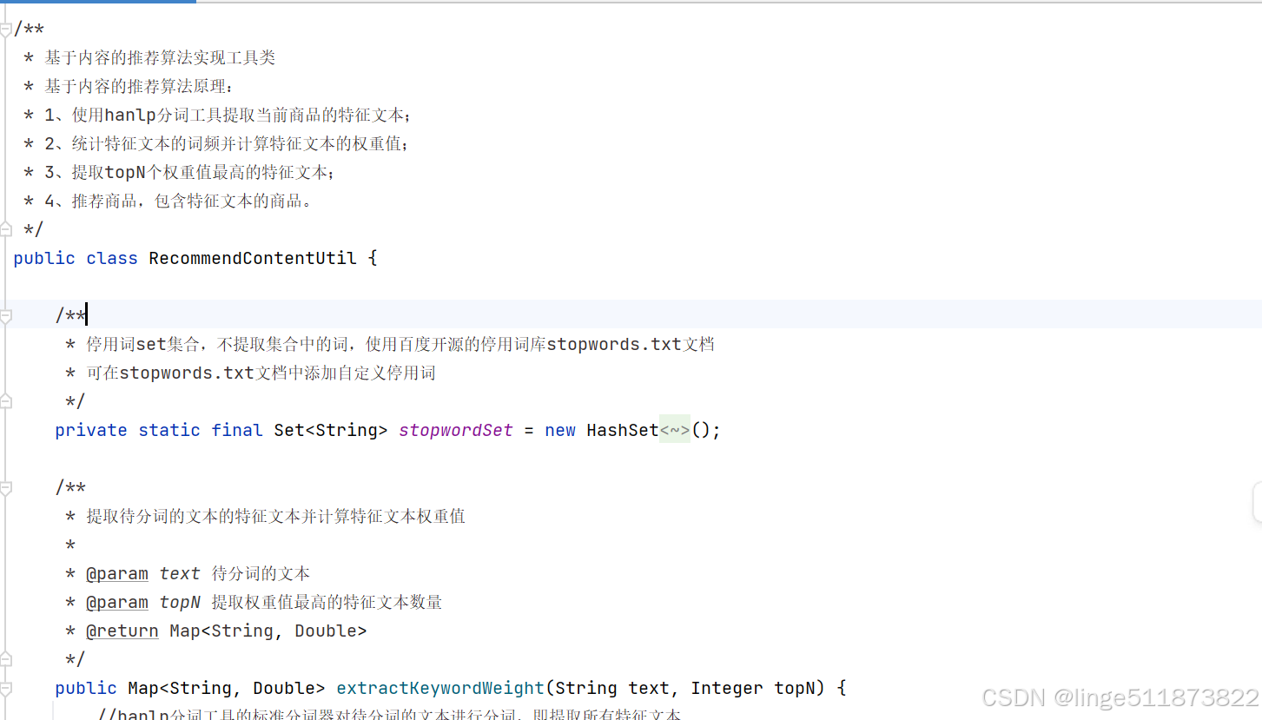This screenshot has width=1262, height=720.
Task: Click the extractKeywordWeight method name
Action: (440, 688)
